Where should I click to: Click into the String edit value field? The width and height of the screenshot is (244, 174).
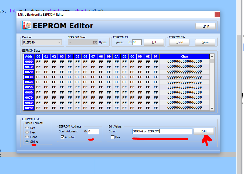162,131
